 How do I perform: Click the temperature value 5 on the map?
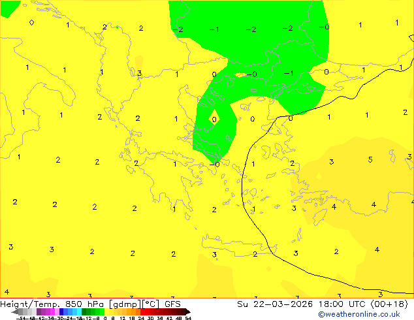pyautogui.click(x=370, y=159)
